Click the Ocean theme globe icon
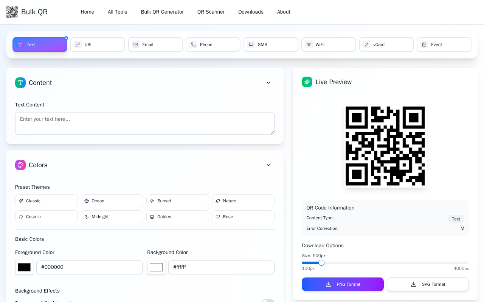 87,201
